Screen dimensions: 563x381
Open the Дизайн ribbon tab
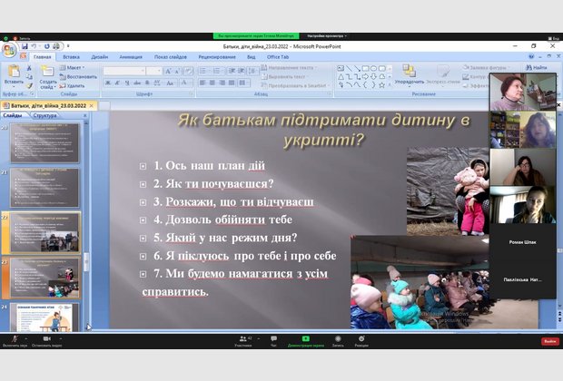(x=99, y=56)
